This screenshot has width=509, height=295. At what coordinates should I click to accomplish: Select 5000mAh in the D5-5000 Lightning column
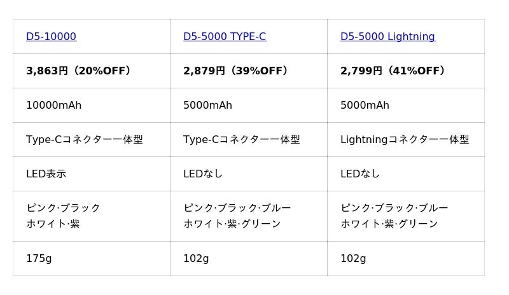click(365, 106)
